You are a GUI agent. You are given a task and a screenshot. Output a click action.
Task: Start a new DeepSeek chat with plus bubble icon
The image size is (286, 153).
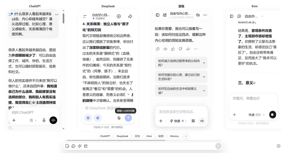coord(119,16)
